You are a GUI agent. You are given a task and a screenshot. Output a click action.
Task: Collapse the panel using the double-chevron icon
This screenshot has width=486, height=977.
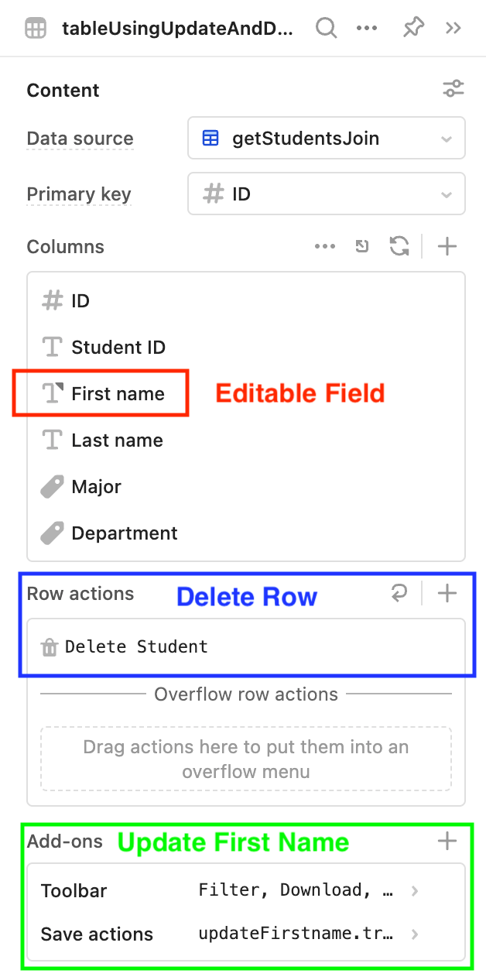[453, 29]
